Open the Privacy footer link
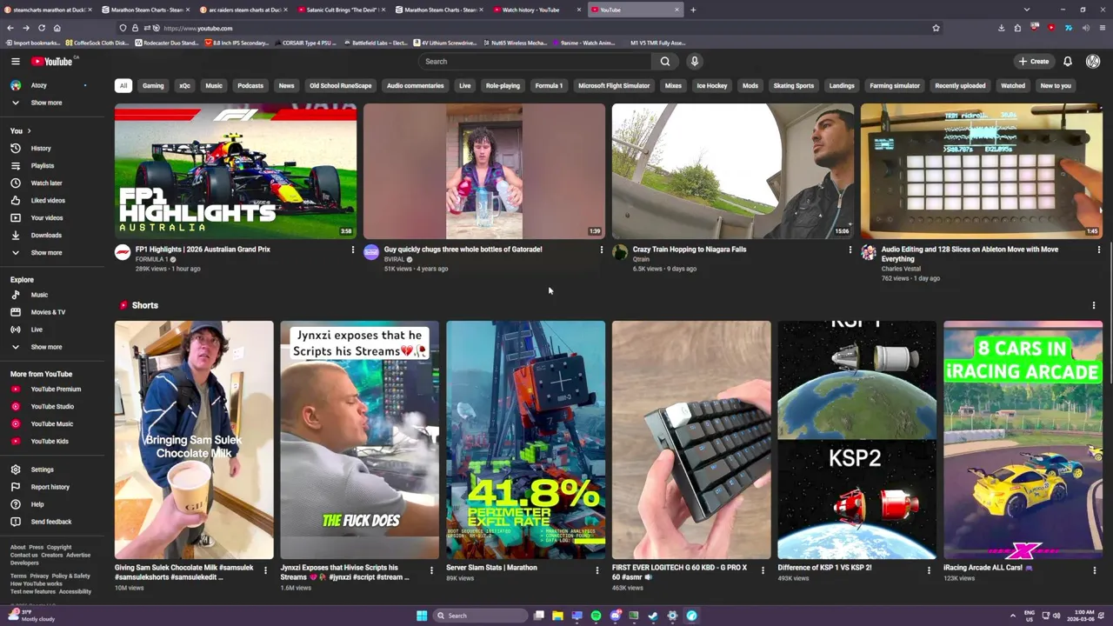 (39, 576)
